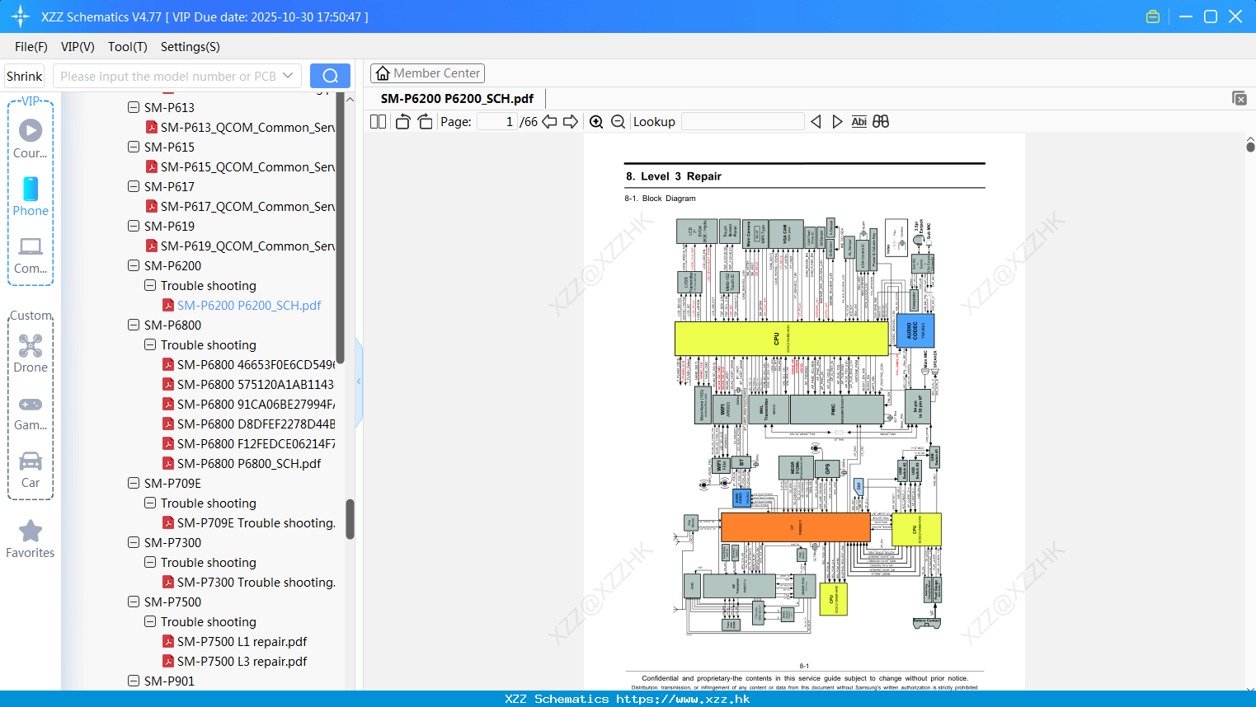Open the Tool(T) menu

click(128, 47)
